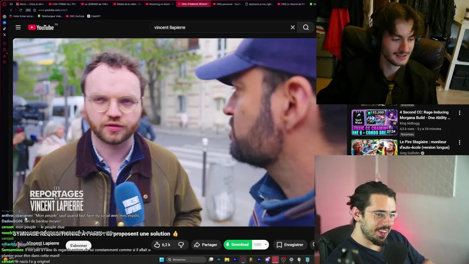Open File Explorer from the taskbar
Screen dimensions: 469x264
[x=227, y=260]
